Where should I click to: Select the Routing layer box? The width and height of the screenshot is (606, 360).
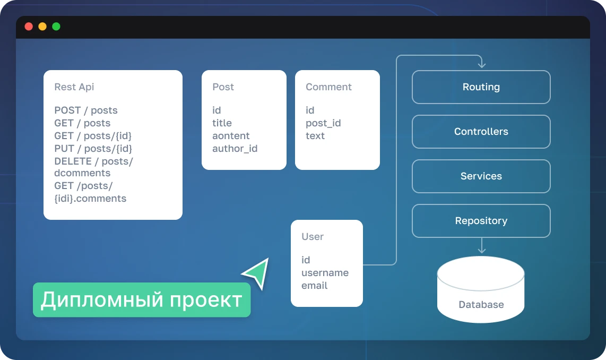pos(481,87)
